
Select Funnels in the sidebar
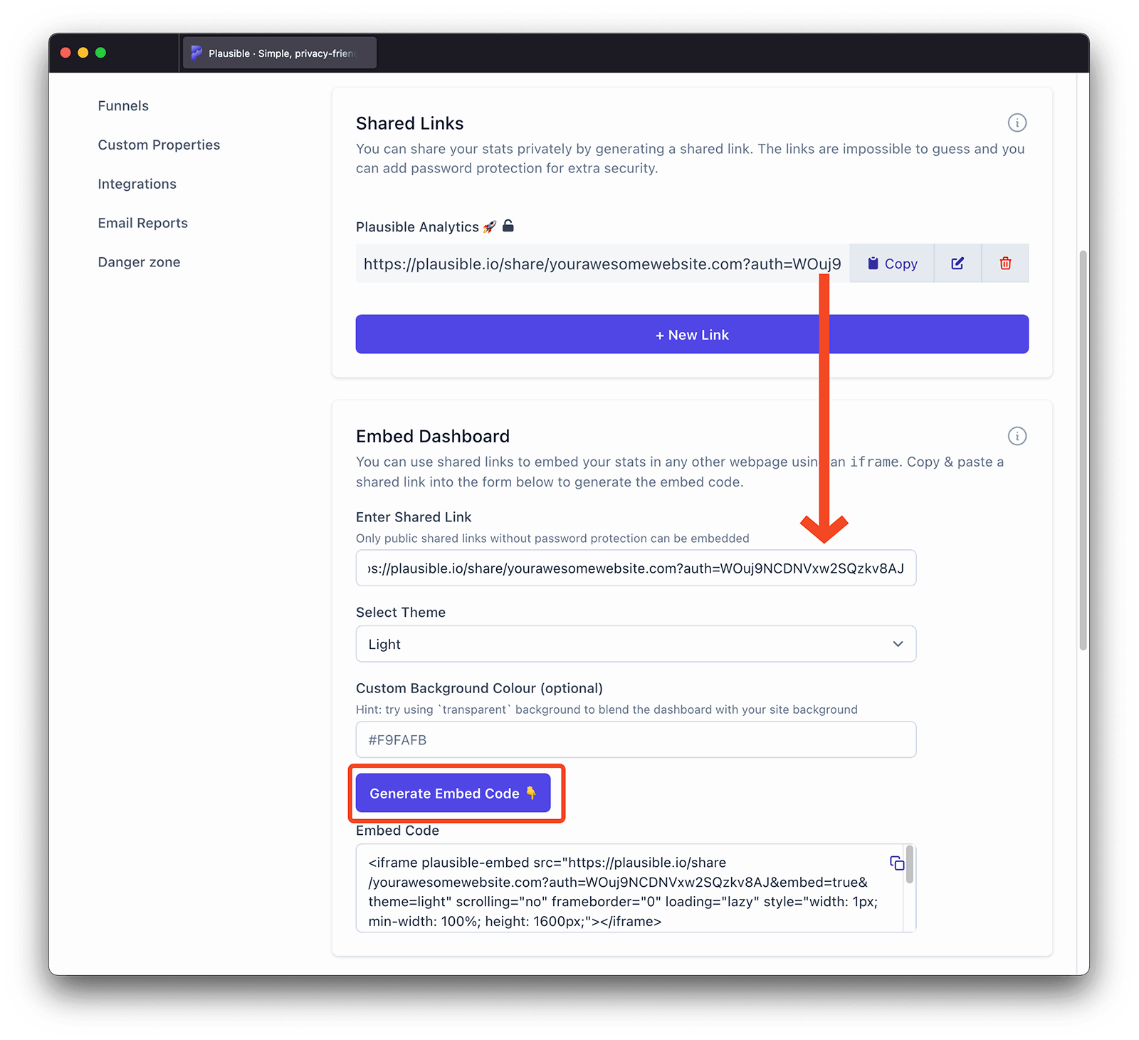122,105
